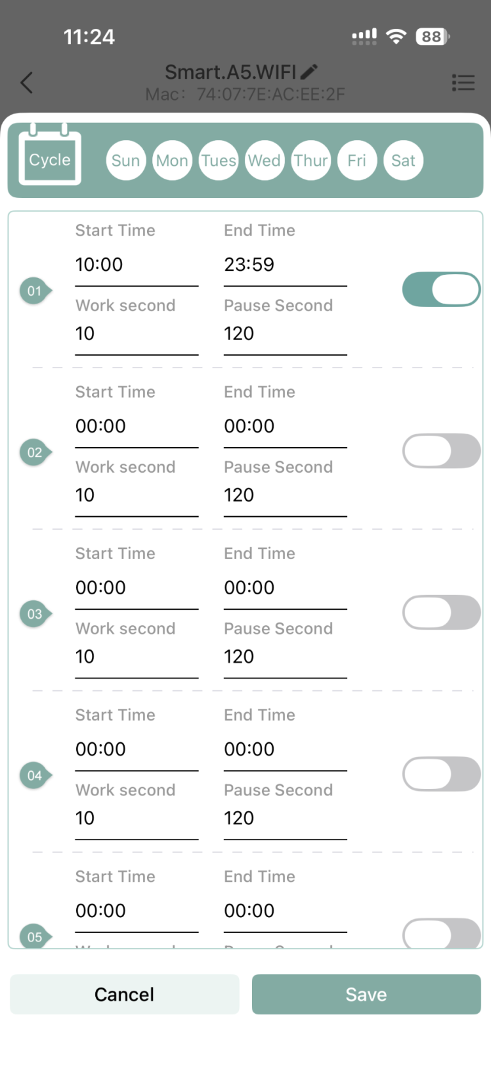The height and width of the screenshot is (1067, 491).
Task: Turn on schedule 04 toggle switch
Action: [x=441, y=774]
